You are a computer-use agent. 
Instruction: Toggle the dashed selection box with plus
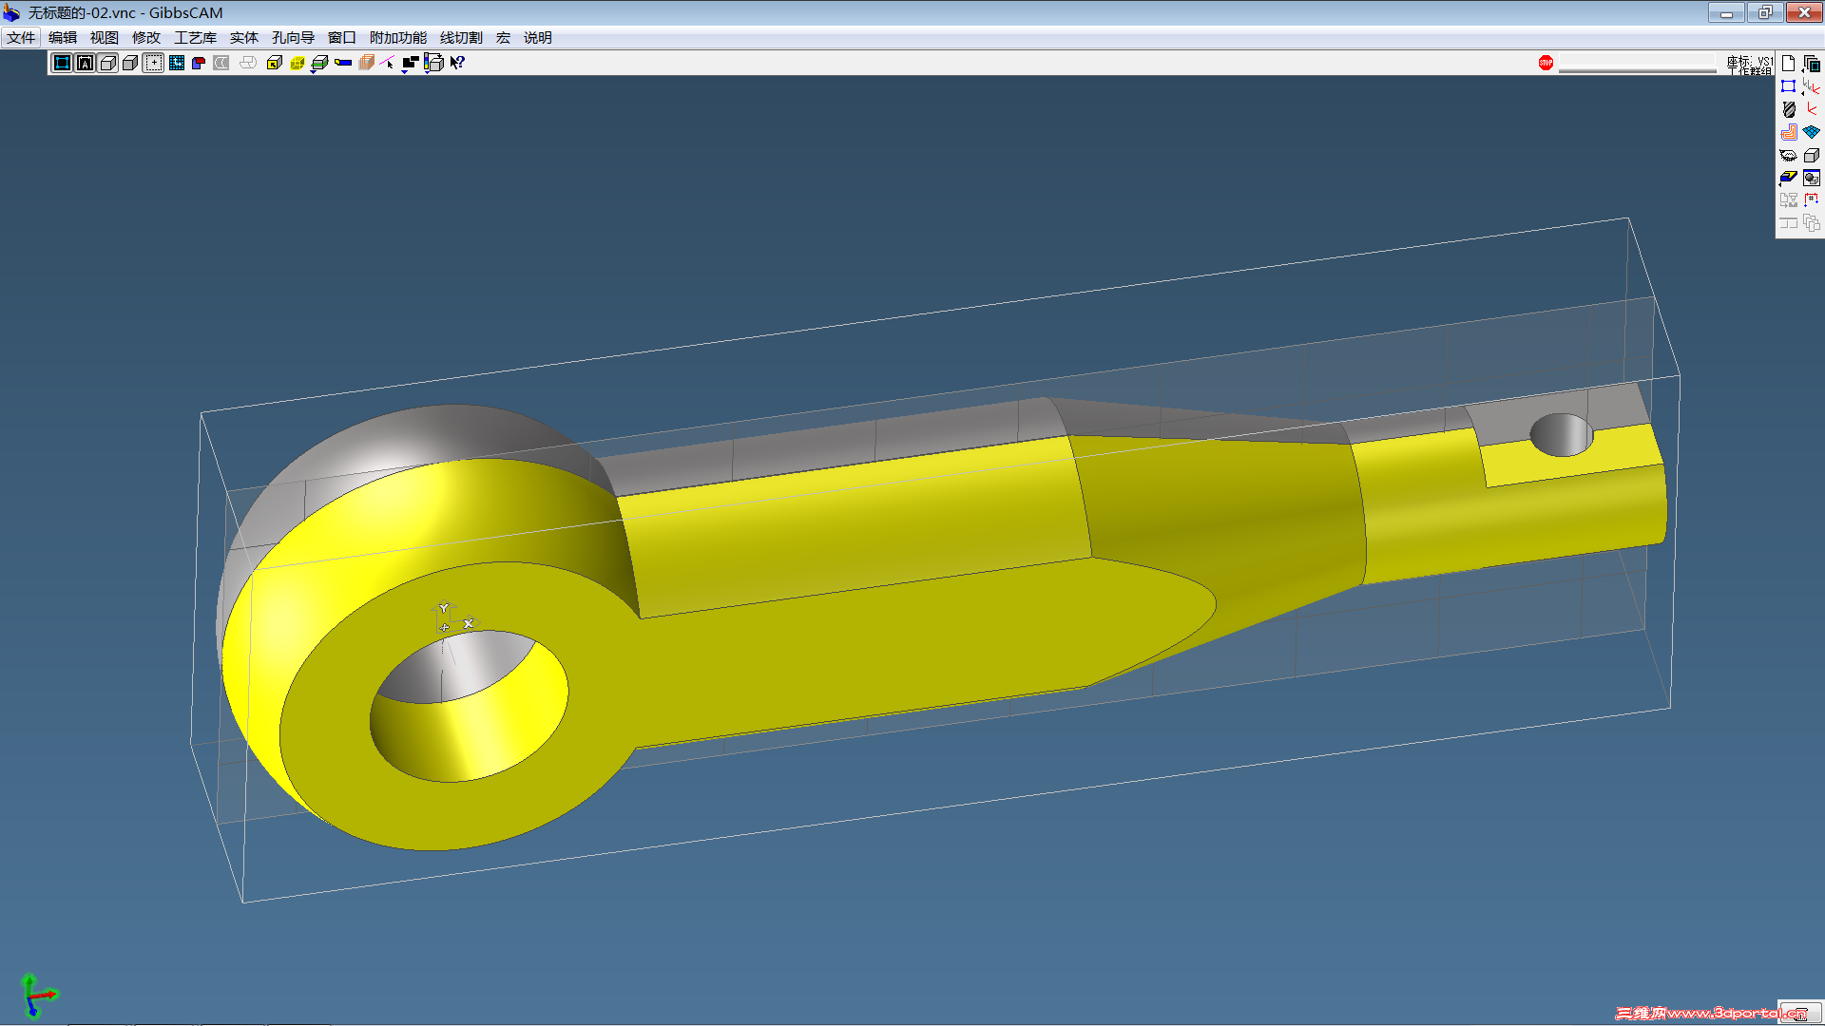coord(153,63)
